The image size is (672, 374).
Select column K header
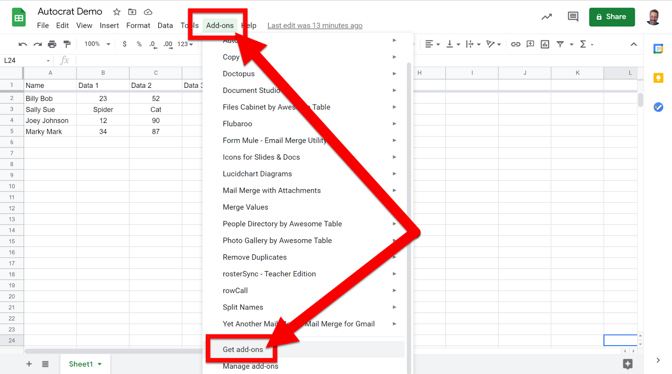click(x=577, y=73)
